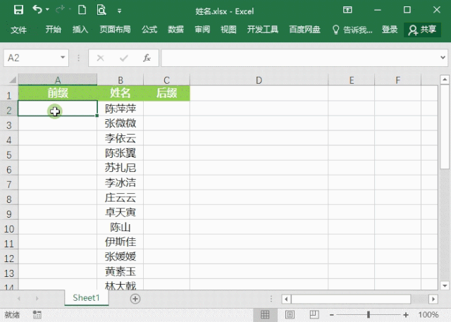
Task: Click the 100% zoom level
Action: point(428,315)
